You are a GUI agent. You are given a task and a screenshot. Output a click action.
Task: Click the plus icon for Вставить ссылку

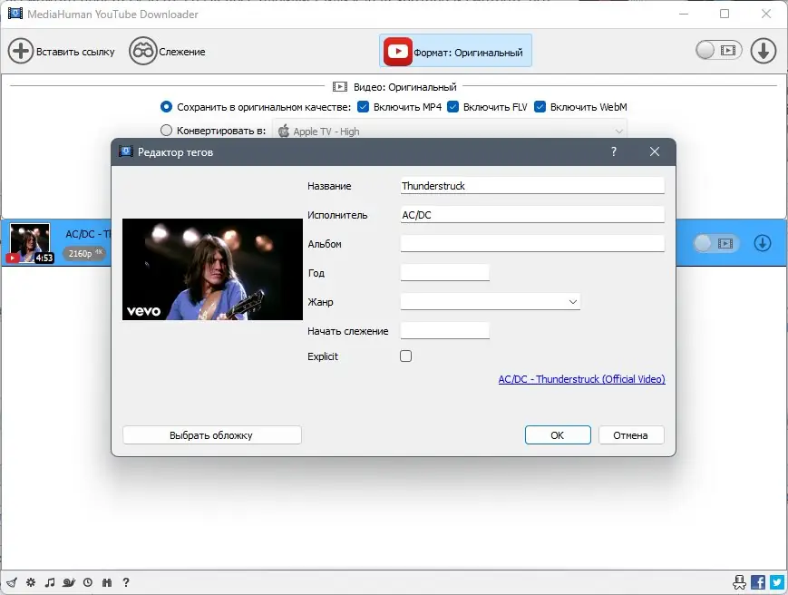(x=21, y=51)
